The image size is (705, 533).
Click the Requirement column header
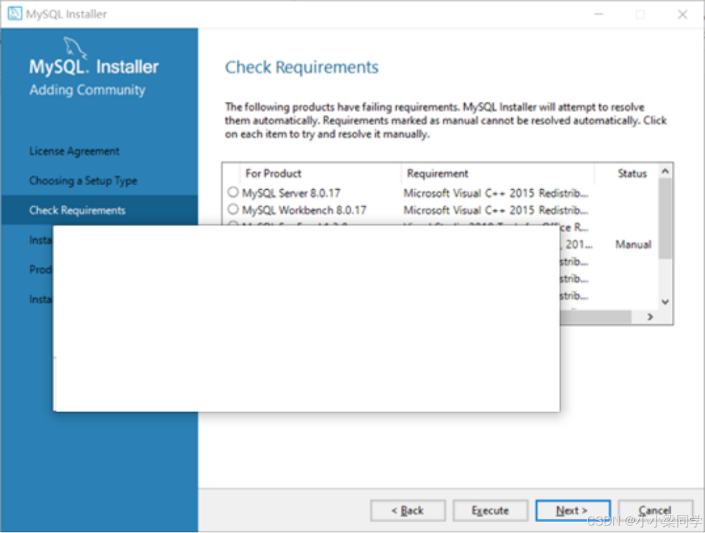coord(437,174)
